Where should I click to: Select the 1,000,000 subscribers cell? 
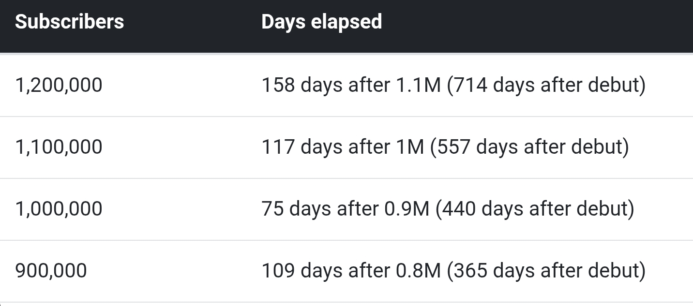[59, 209]
